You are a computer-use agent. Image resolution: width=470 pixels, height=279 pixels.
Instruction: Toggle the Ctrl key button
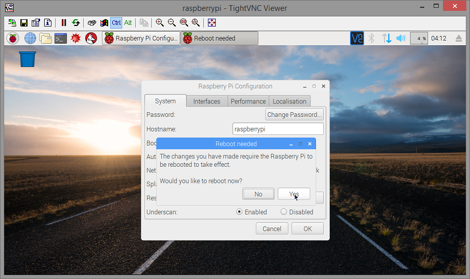click(x=116, y=23)
